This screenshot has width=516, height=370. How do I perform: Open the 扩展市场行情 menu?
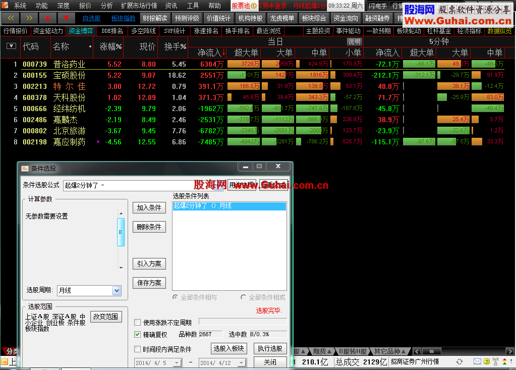(139, 6)
